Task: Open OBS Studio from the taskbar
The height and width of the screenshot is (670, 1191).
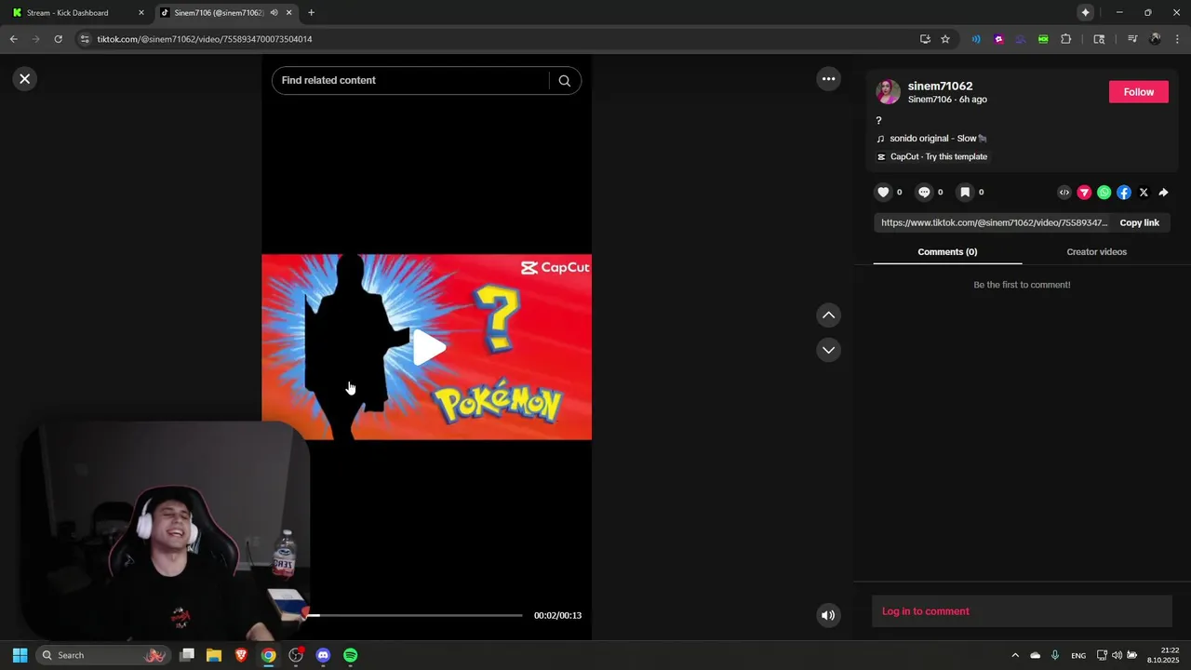Action: click(x=296, y=655)
